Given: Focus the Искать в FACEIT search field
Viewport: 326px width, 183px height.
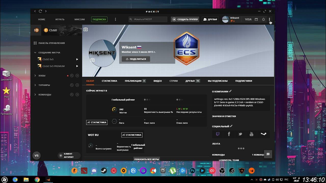Looking at the screenshot, I should click(x=148, y=19).
